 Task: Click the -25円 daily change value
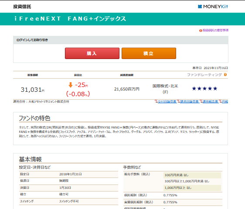(x=82, y=85)
